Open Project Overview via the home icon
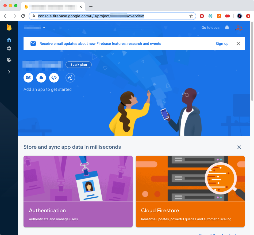 click(9, 40)
